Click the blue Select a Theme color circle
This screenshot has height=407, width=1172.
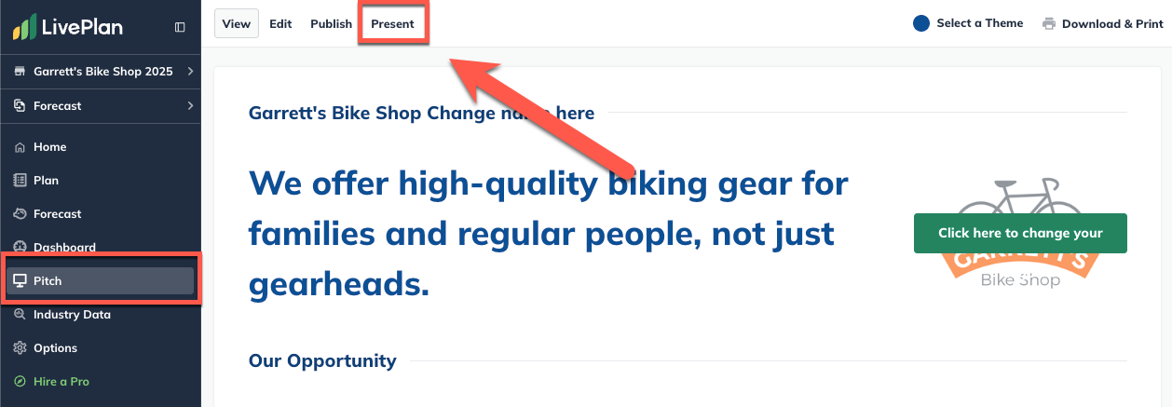(921, 24)
